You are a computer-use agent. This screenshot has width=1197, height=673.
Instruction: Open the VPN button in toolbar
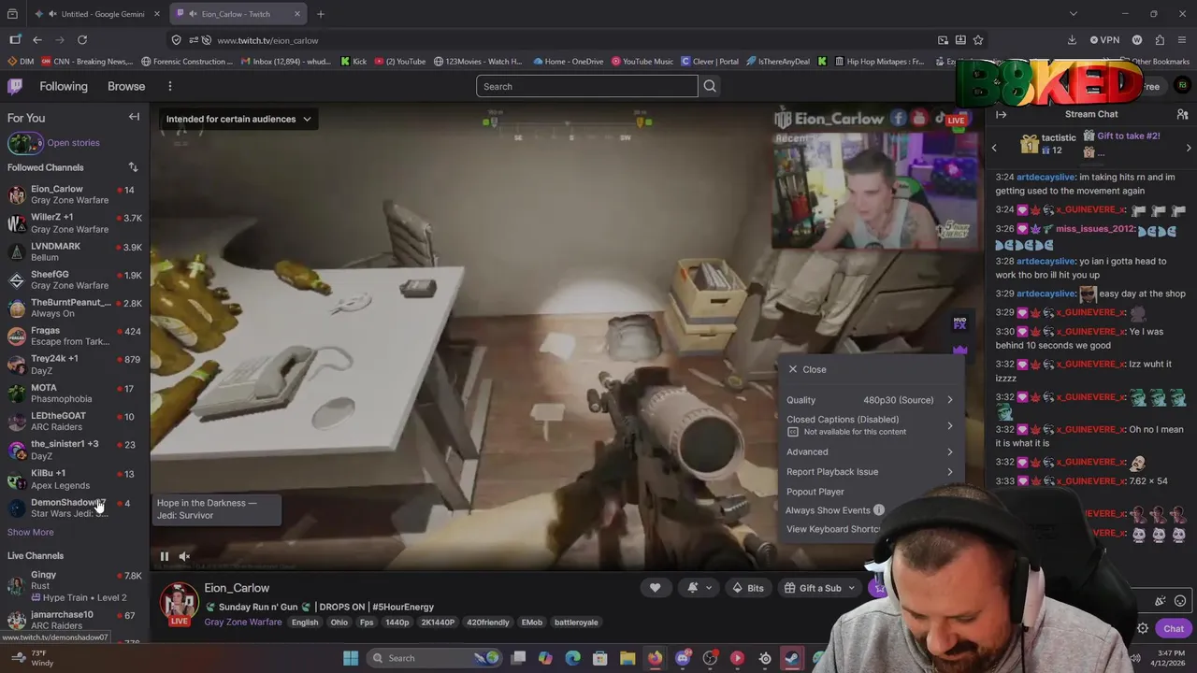coord(1104,40)
